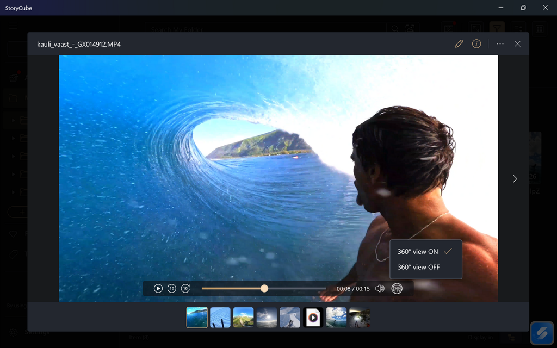The width and height of the screenshot is (557, 348).
Task: Click the floating StoryCube icon at bottom right
Action: coord(542,333)
